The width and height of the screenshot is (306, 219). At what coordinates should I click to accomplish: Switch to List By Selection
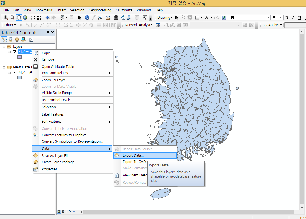[23, 40]
